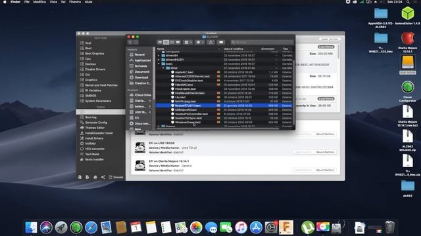421x236 pixels.
Task: Open the Modifica menu
Action: point(39,2)
